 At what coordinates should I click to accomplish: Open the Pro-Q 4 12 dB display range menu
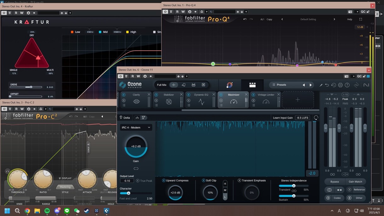click(x=360, y=27)
